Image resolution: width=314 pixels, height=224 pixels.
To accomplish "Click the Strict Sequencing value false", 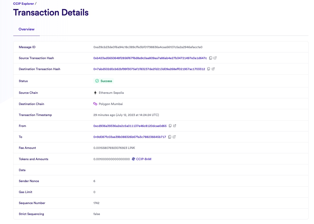I will point(97,214).
